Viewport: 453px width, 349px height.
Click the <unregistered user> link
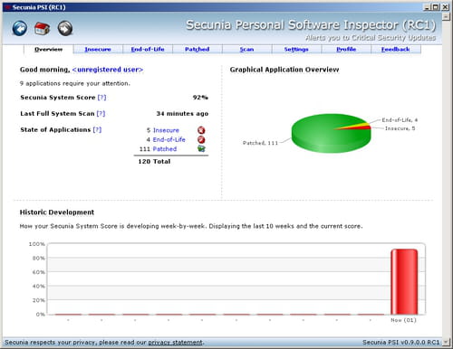click(x=108, y=70)
